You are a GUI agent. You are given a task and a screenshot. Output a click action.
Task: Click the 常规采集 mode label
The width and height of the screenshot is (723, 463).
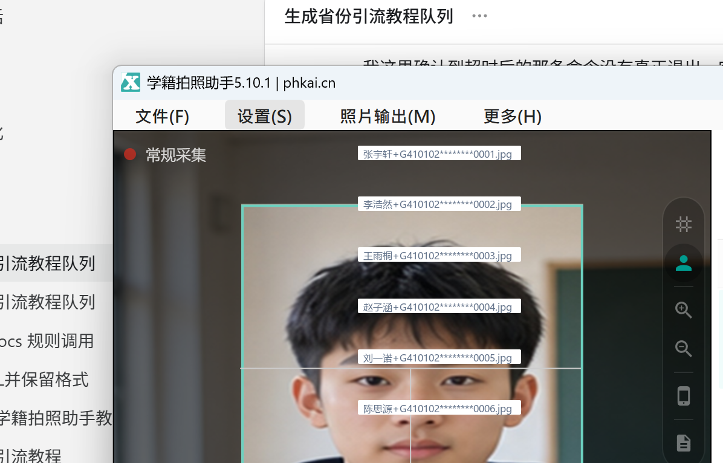coord(176,155)
